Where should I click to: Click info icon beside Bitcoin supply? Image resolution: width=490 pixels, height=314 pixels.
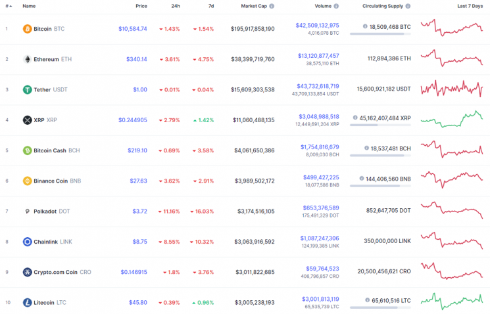(x=365, y=26)
